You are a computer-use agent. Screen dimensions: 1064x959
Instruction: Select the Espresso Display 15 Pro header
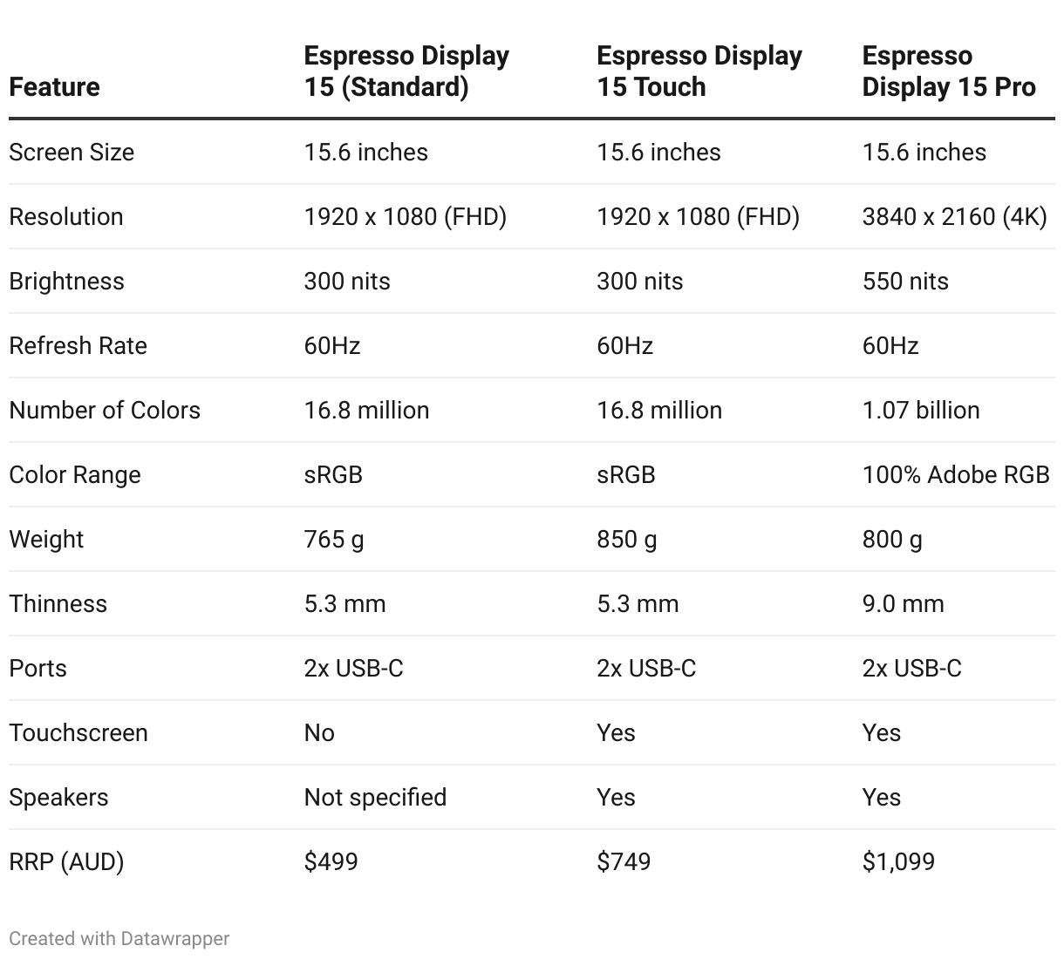click(x=949, y=71)
